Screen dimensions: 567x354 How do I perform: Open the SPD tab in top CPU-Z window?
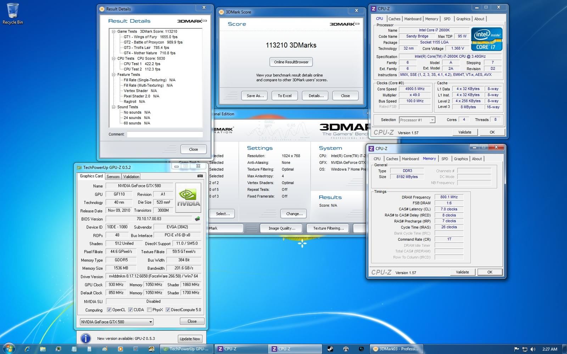tap(447, 19)
